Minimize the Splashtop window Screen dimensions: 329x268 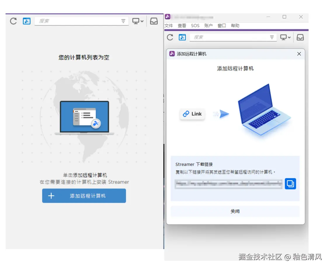pyautogui.click(x=268, y=17)
